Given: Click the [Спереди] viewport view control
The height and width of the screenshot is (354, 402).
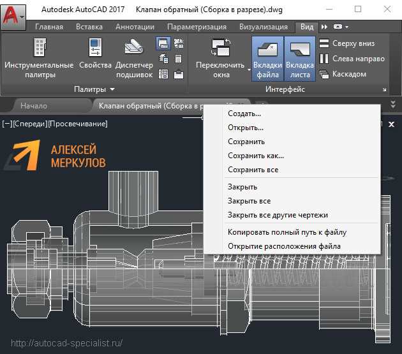Looking at the screenshot, I should coord(30,124).
